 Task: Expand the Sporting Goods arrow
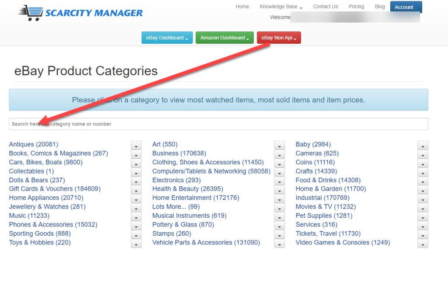click(136, 235)
